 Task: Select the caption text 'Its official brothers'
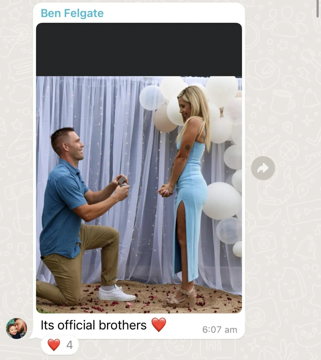(94, 325)
